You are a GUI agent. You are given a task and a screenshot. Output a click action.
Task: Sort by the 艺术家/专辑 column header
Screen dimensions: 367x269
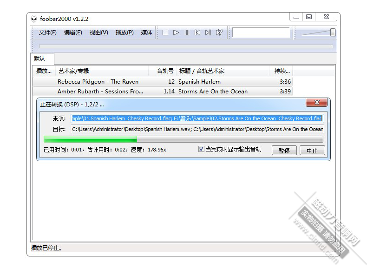[x=102, y=71]
